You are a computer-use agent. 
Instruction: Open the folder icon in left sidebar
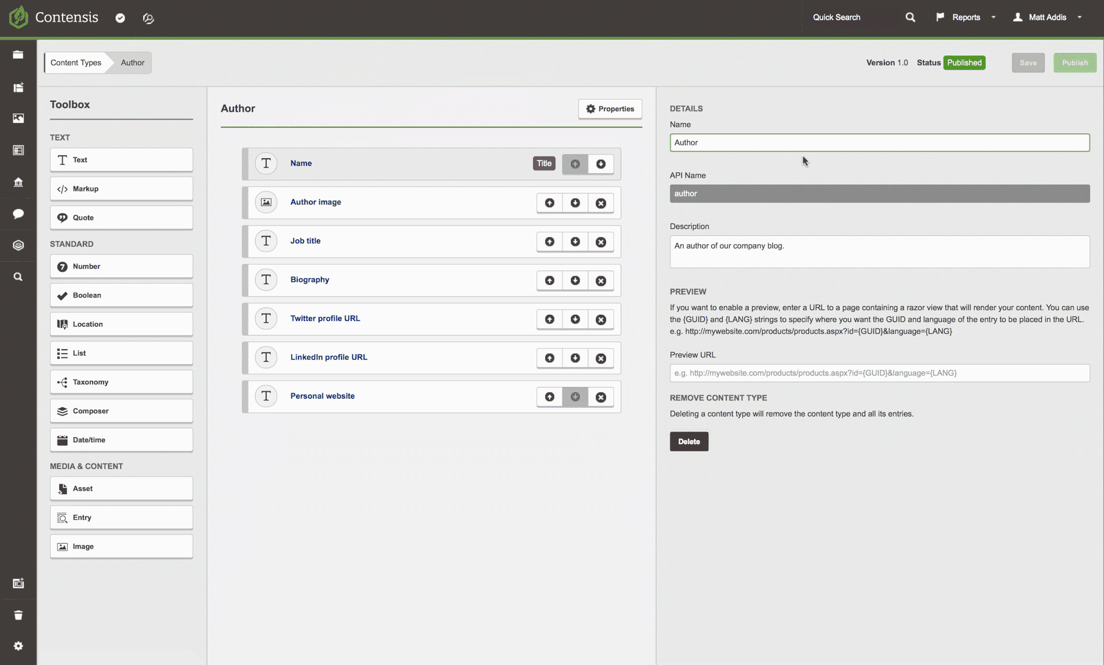[18, 55]
